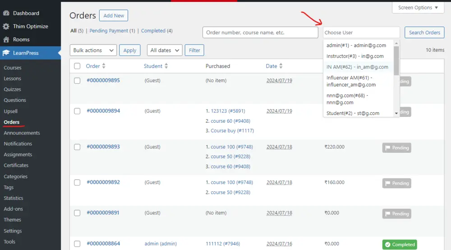Image resolution: width=451 pixels, height=250 pixels.
Task: Open order #0000009893 link
Action: pos(103,147)
